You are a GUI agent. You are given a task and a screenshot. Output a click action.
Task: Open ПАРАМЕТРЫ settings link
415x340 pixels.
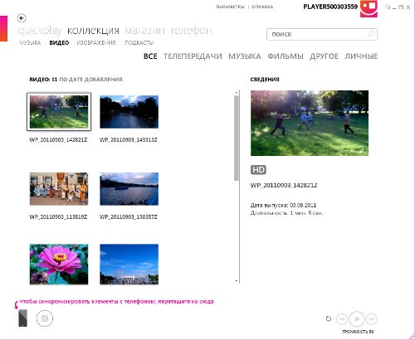(230, 7)
